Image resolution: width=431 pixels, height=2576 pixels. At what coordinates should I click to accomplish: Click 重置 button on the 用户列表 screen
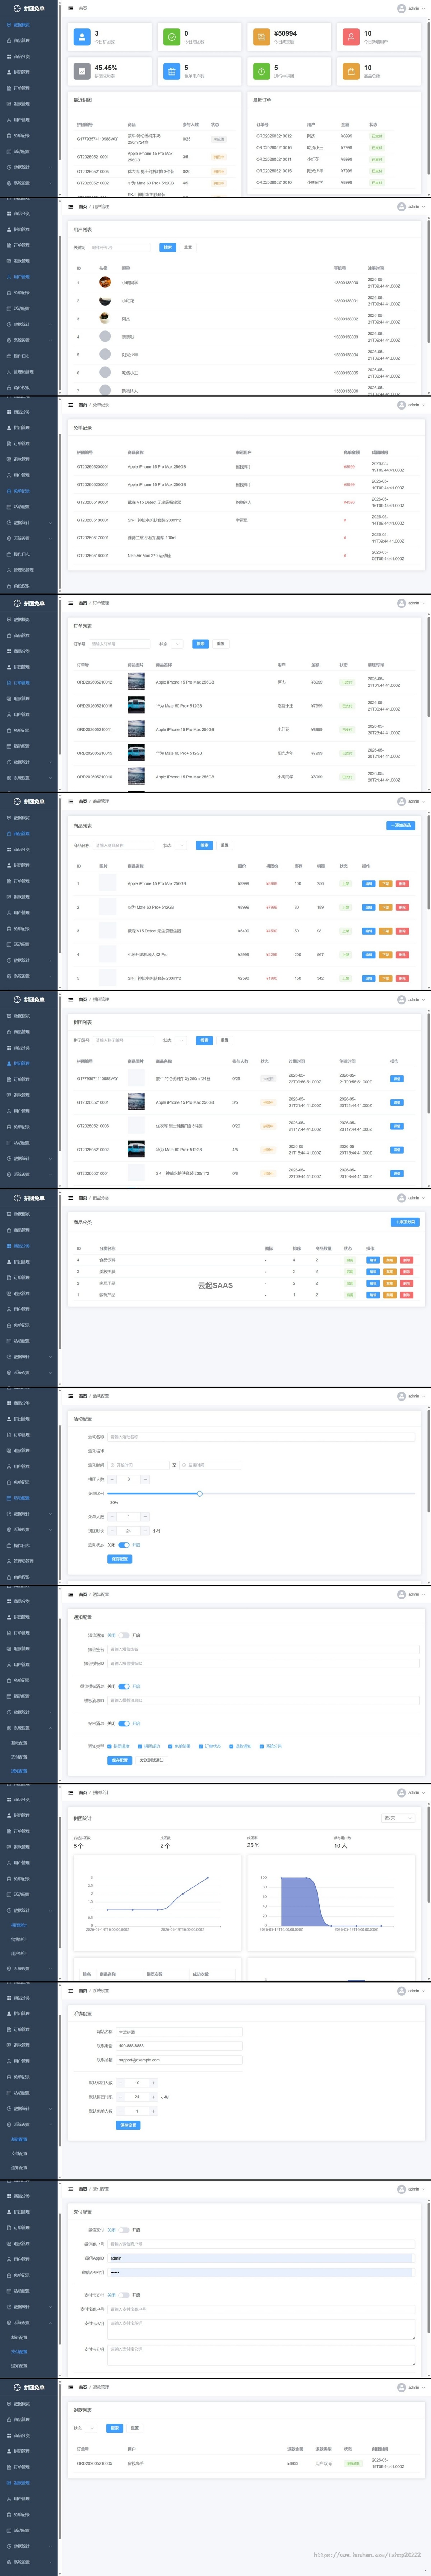click(188, 247)
